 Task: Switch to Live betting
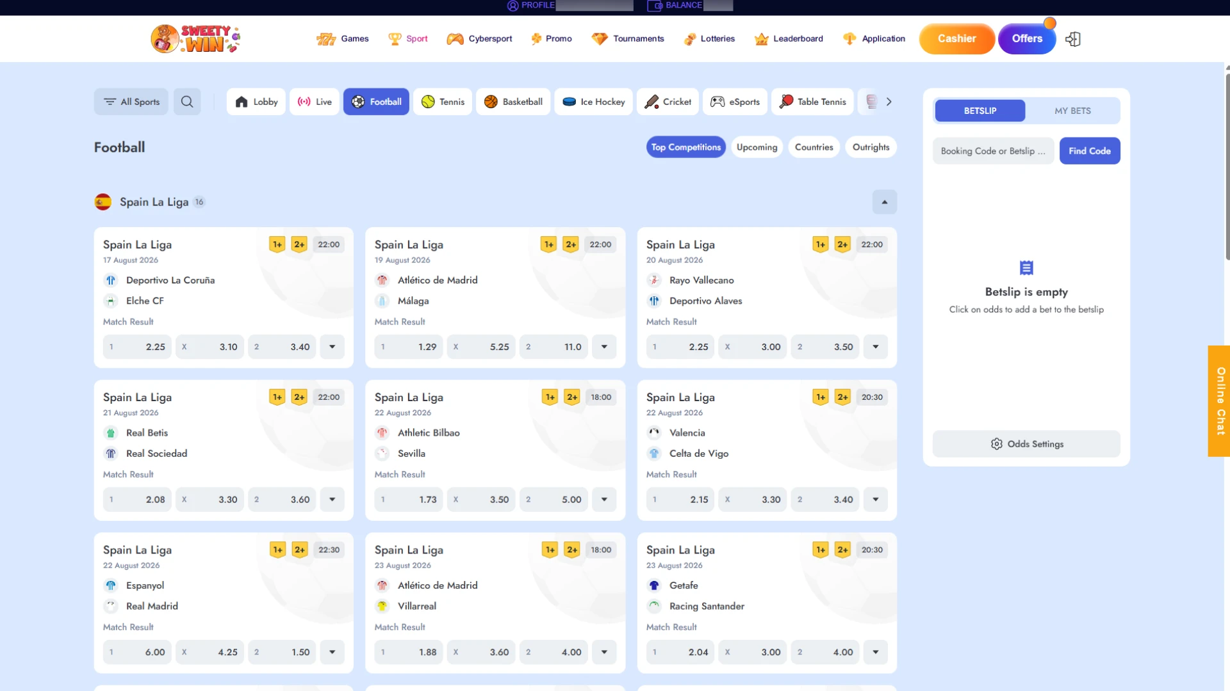click(x=315, y=102)
